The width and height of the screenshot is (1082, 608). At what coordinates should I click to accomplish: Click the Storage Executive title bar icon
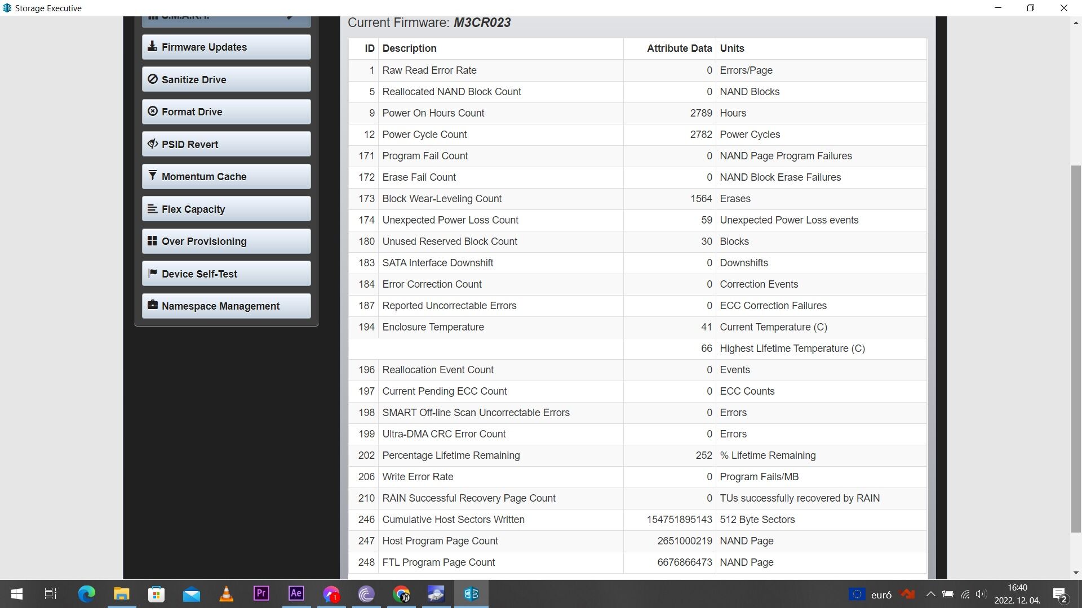pyautogui.click(x=7, y=8)
